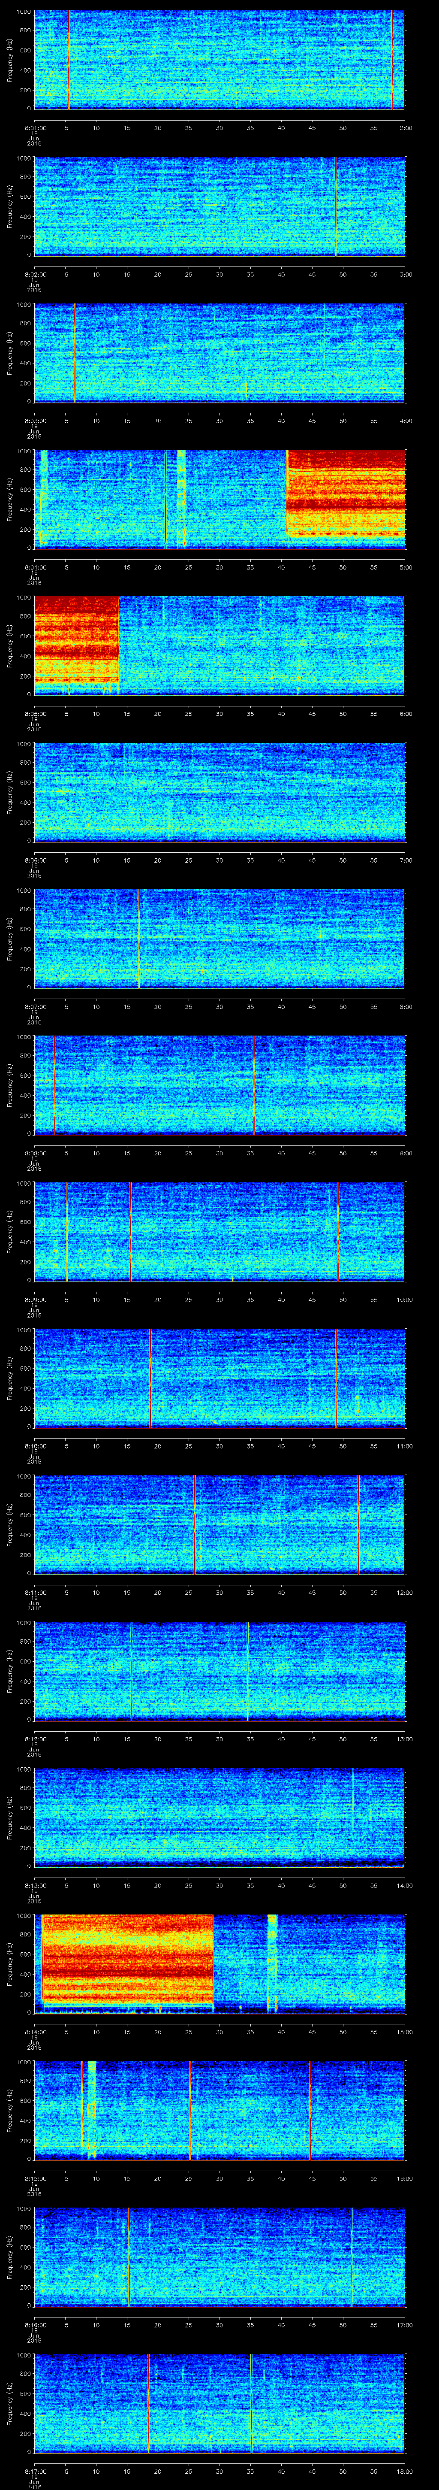439x2490 pixels.
Task: Click the 'Frequency (Hz)' axis label of the 8:01:00 panel
Action: pos(10,60)
